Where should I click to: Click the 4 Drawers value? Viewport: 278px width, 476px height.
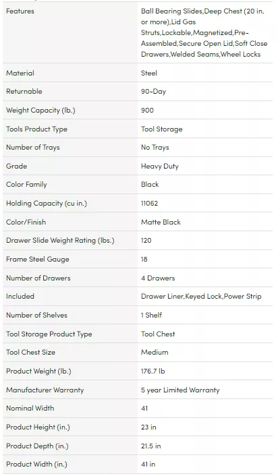pos(158,278)
